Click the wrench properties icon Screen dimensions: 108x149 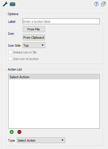tap(5, 4)
